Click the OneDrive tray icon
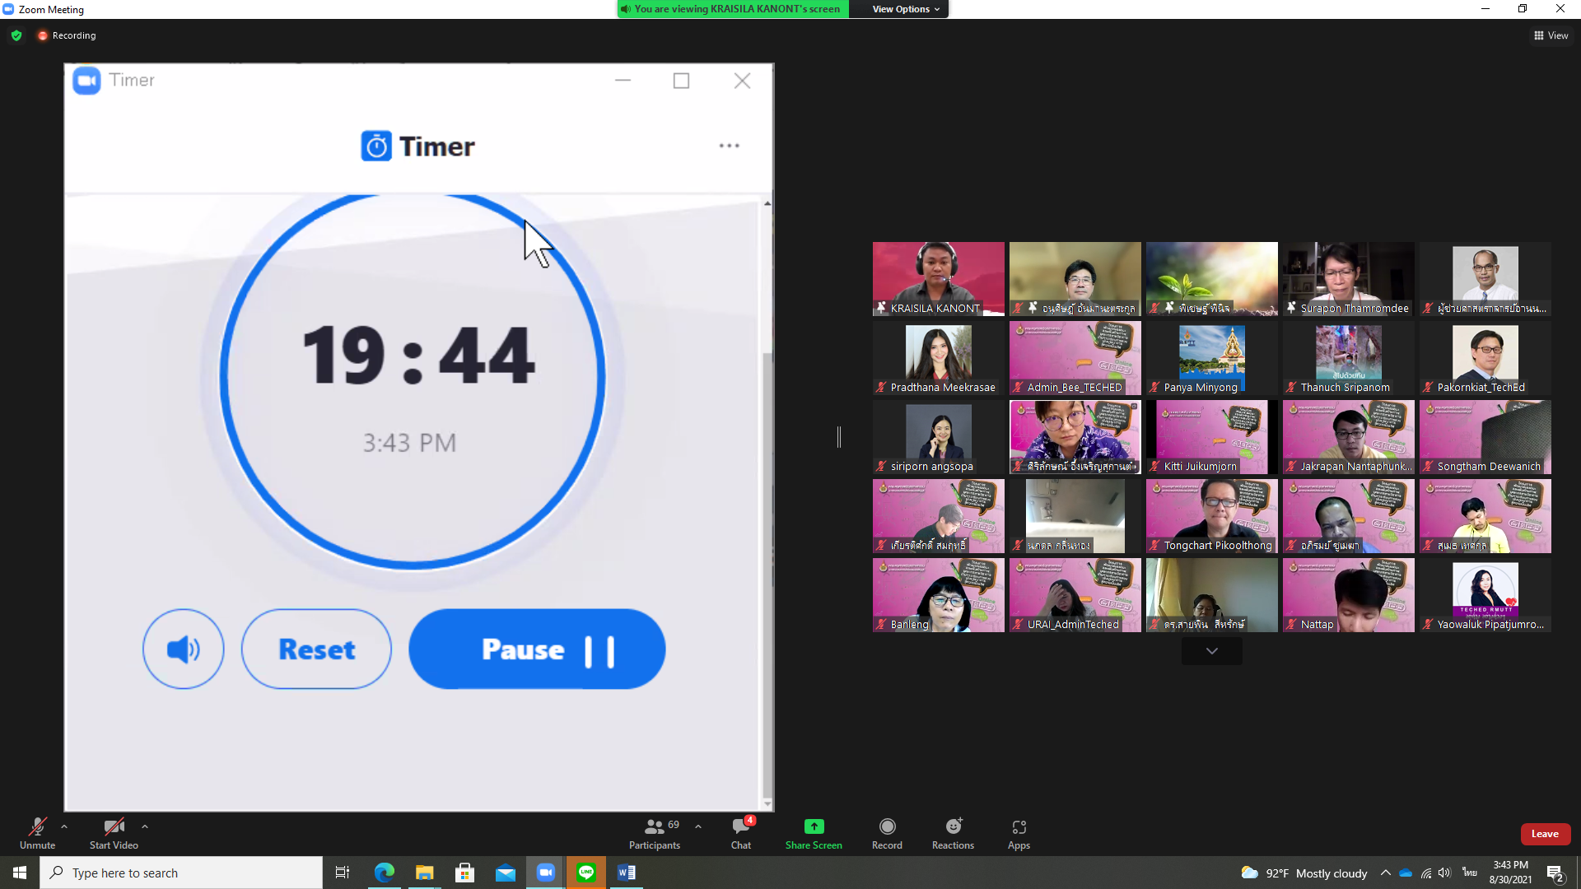The height and width of the screenshot is (889, 1581). [1406, 873]
